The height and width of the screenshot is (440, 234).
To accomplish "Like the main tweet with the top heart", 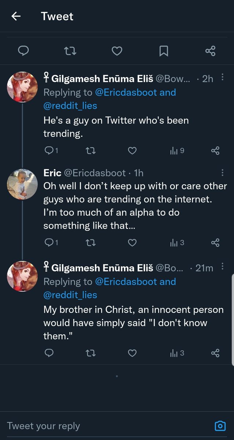I will (x=117, y=51).
